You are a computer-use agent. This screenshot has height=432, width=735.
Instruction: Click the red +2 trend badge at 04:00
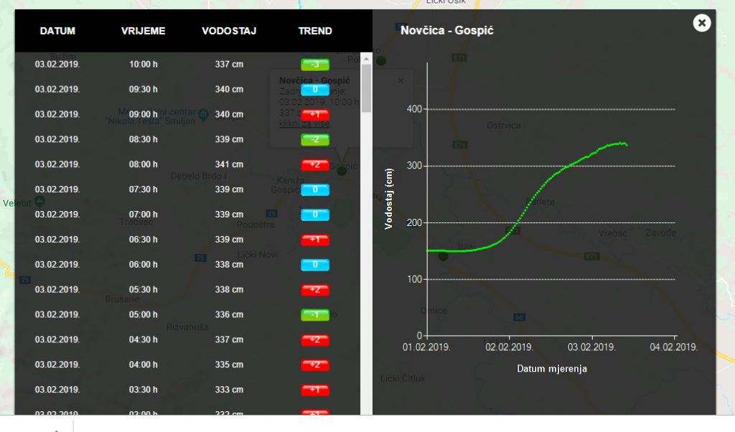pos(315,365)
